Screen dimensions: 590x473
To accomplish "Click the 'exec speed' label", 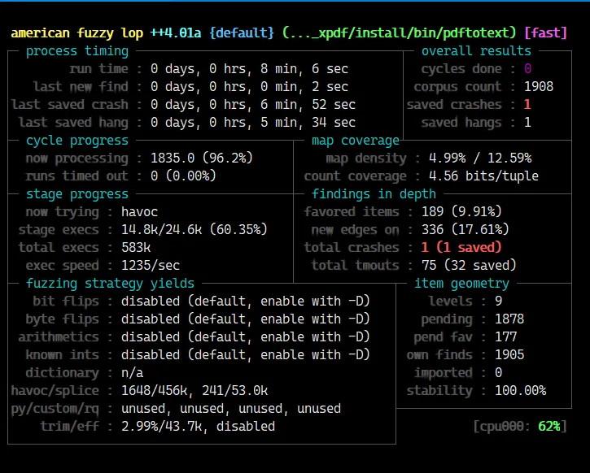I will click(x=62, y=266).
